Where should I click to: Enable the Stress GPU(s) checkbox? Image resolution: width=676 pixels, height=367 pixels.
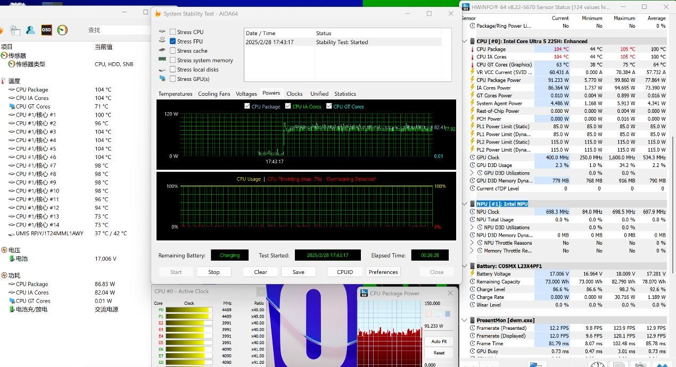tap(172, 79)
